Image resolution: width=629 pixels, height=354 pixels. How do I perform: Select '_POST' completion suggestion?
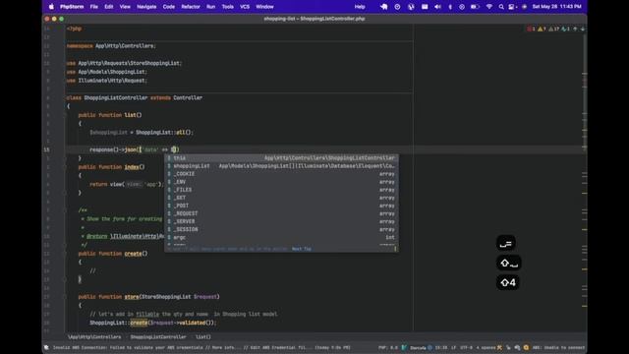tap(281, 206)
